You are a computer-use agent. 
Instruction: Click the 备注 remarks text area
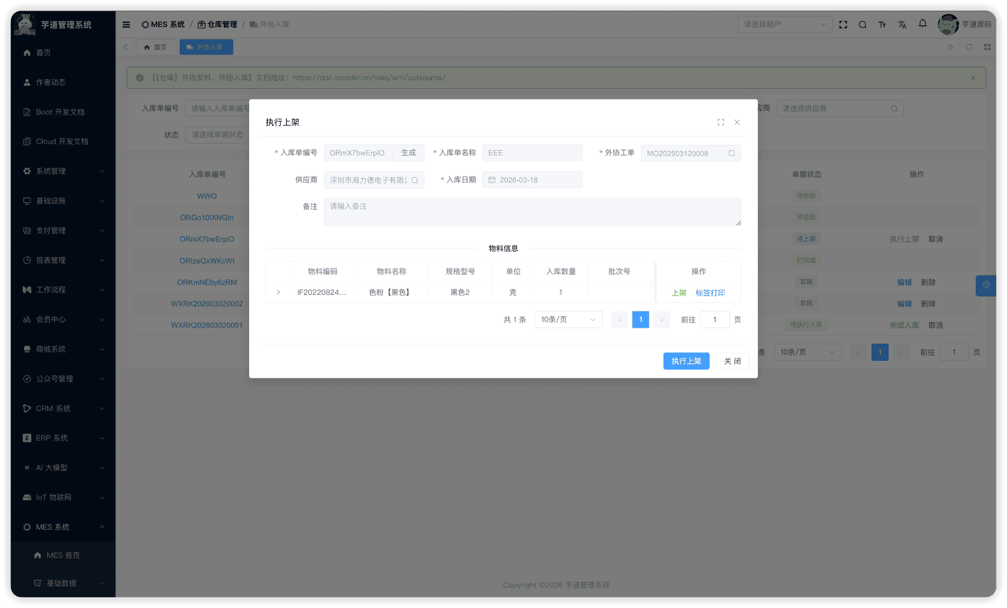click(532, 212)
